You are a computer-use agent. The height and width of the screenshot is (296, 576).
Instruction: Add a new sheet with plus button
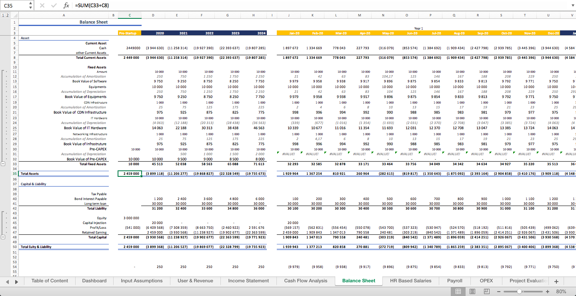(x=556, y=281)
